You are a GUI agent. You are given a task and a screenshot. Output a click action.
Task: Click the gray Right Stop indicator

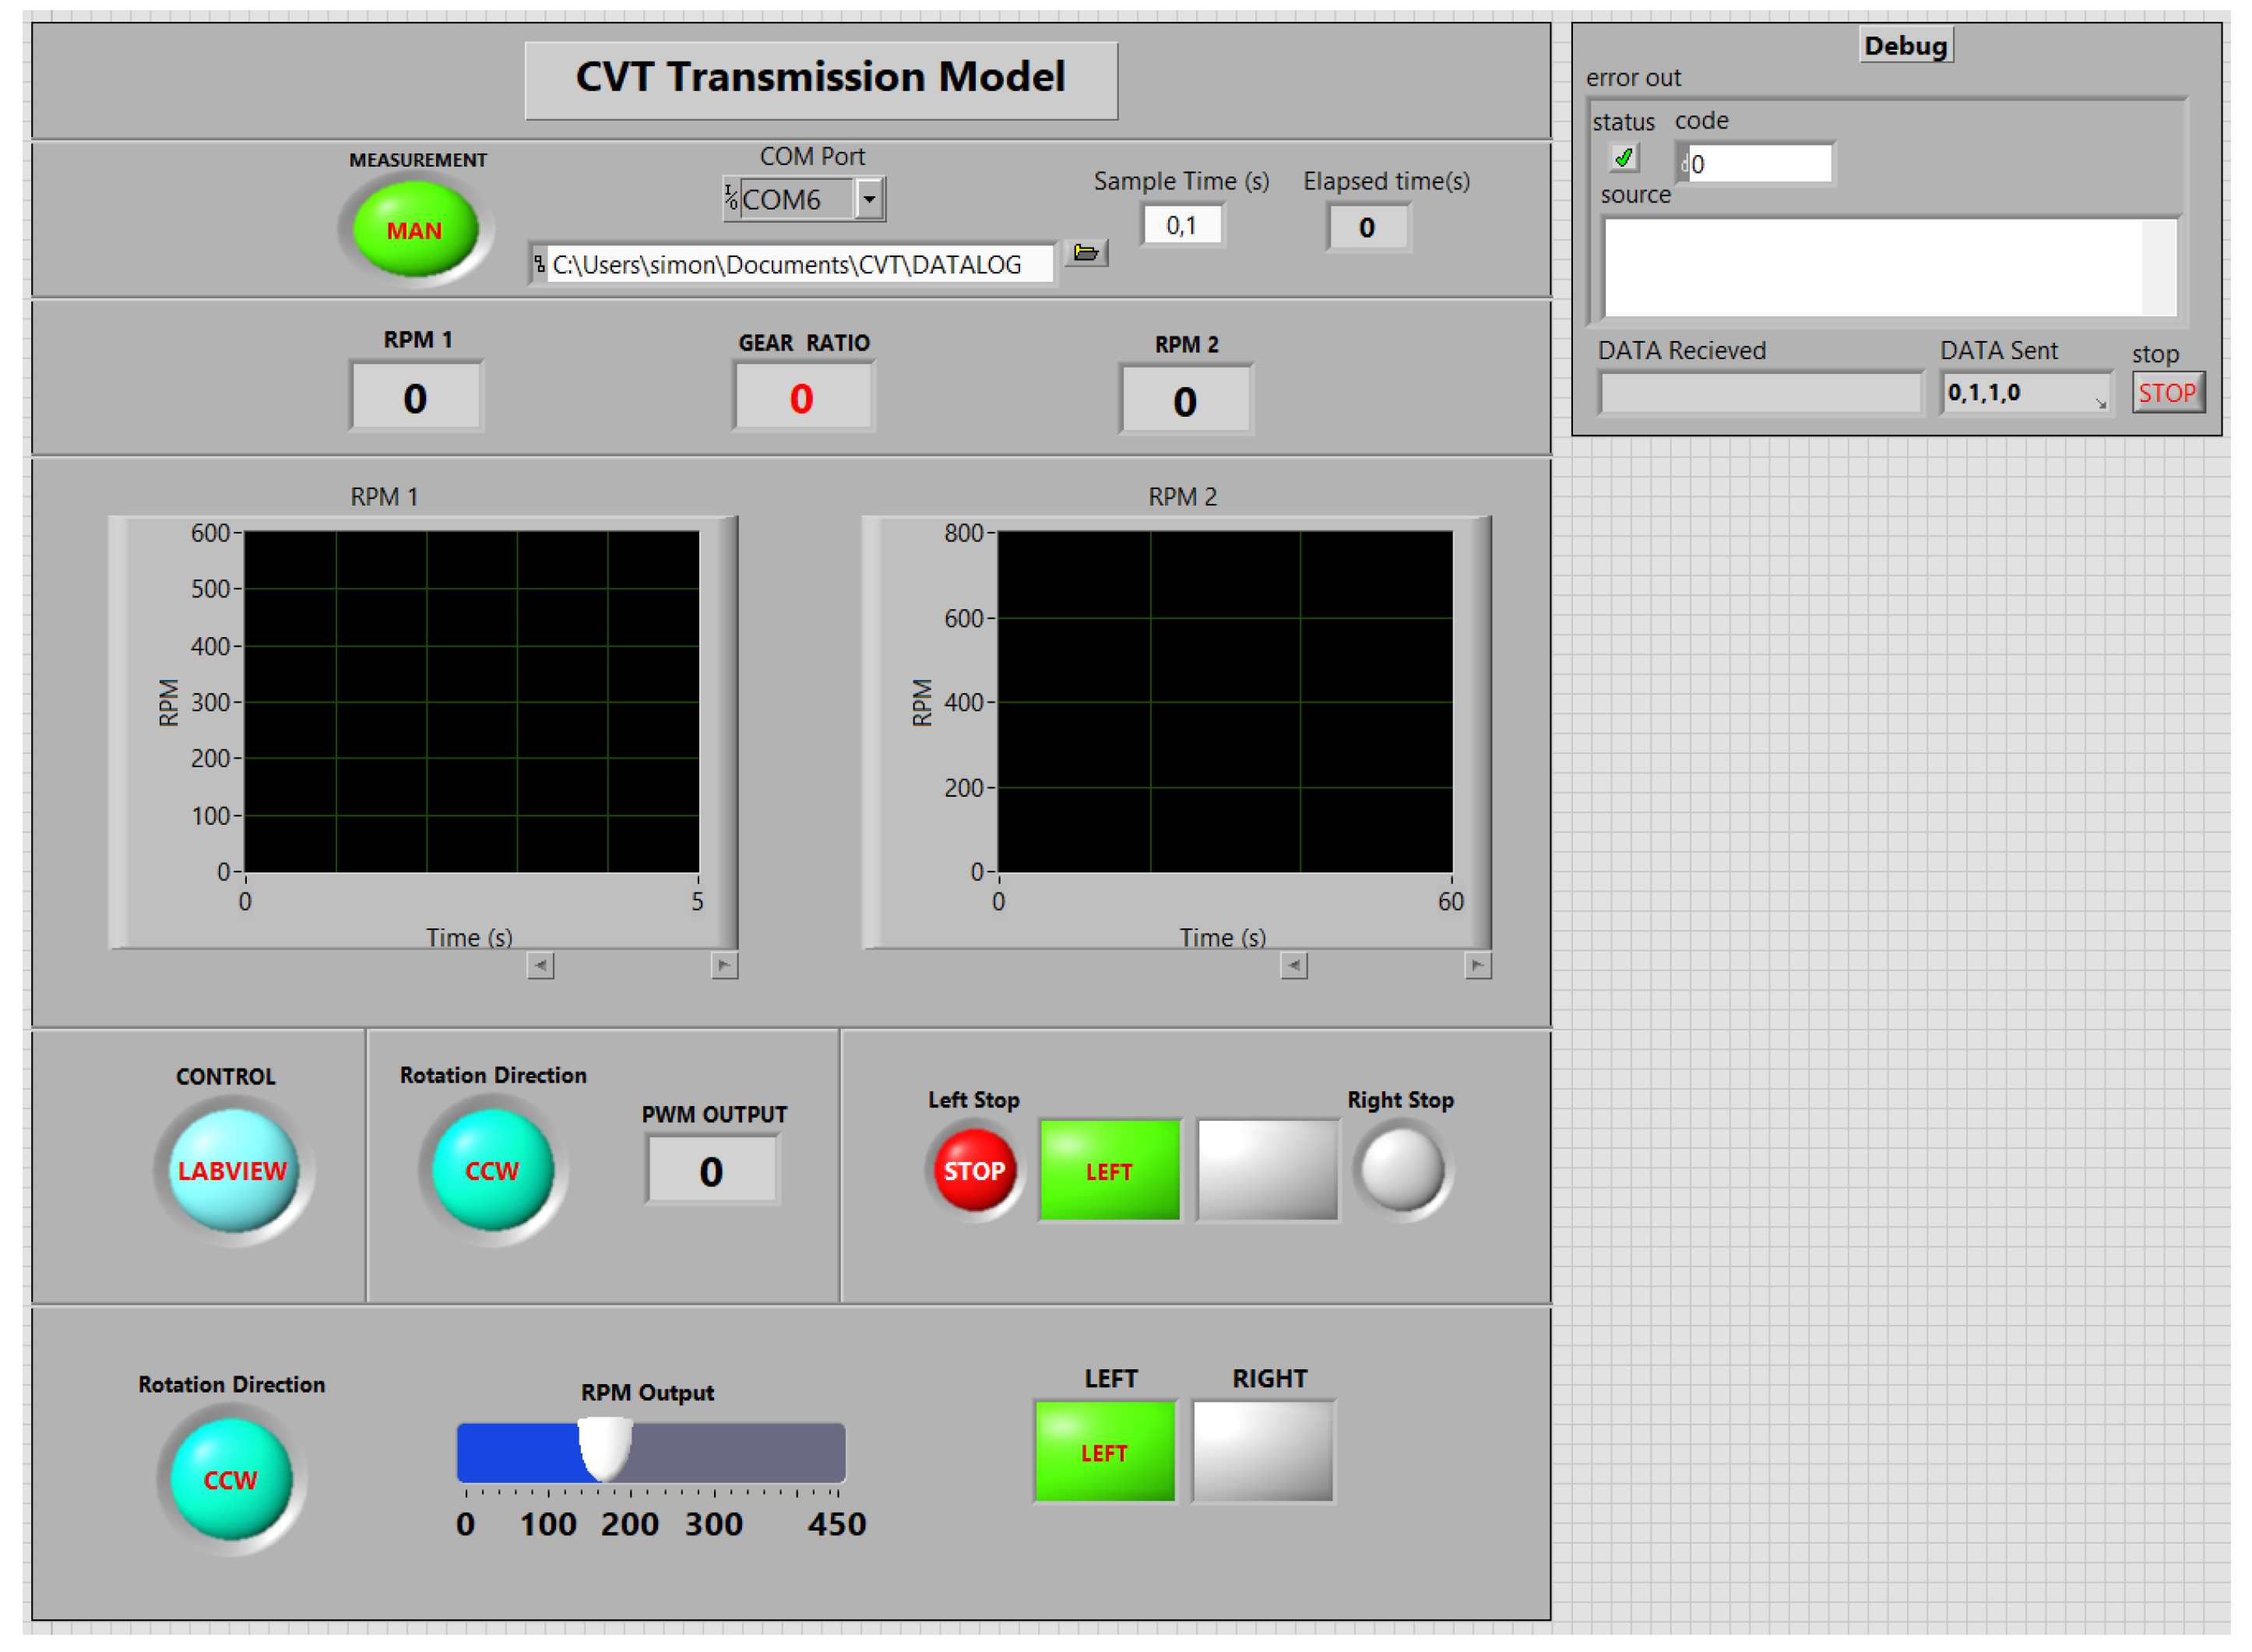(1402, 1168)
